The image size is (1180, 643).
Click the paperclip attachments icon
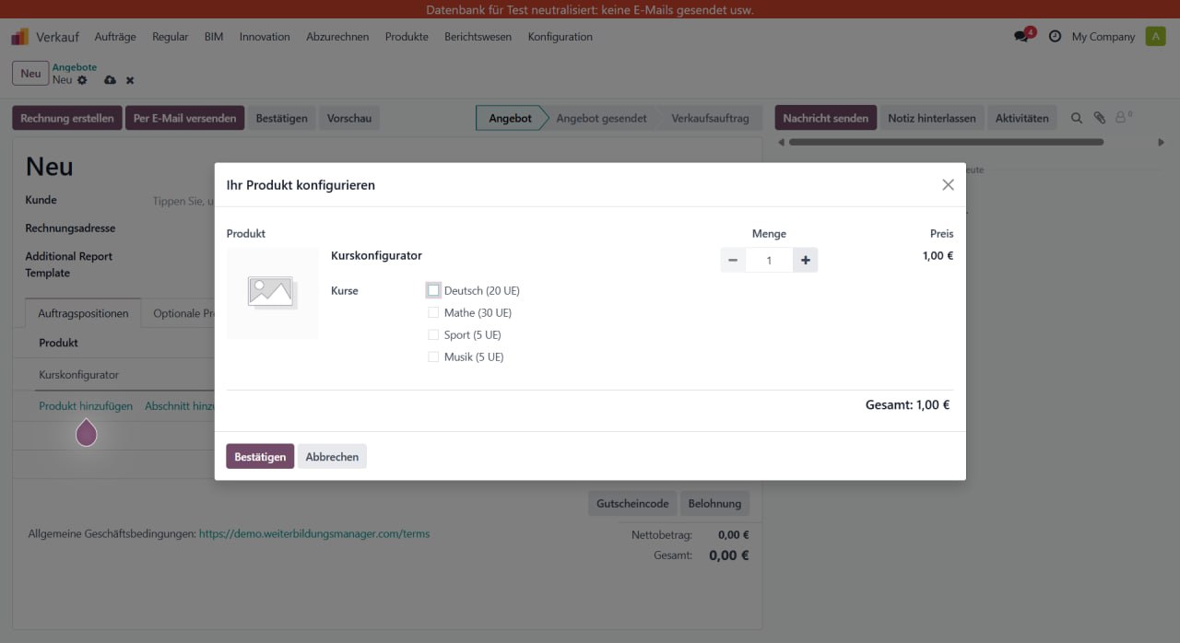(1099, 118)
